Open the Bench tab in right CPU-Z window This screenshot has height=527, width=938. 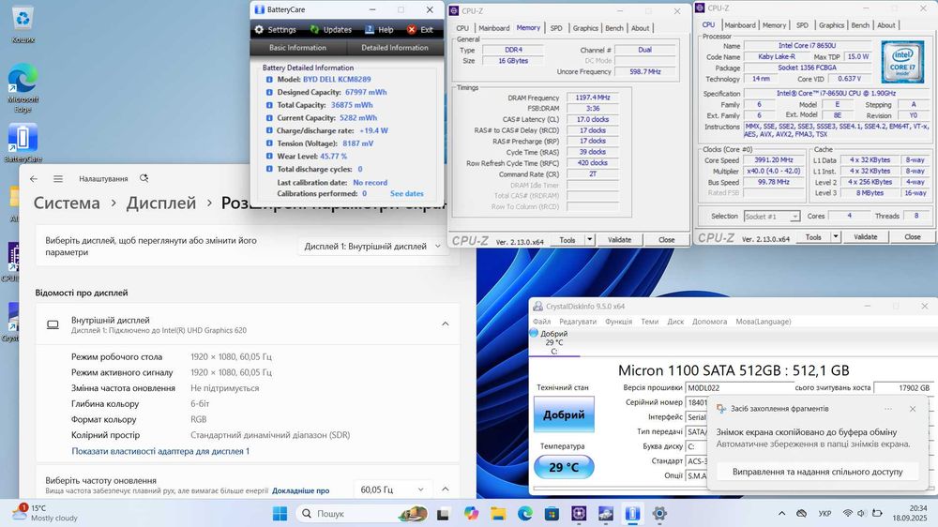860,25
